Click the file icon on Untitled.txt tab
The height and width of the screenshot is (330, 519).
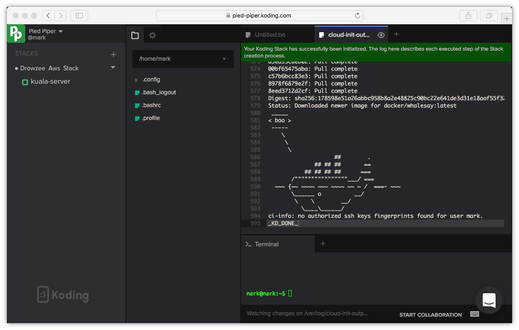249,34
